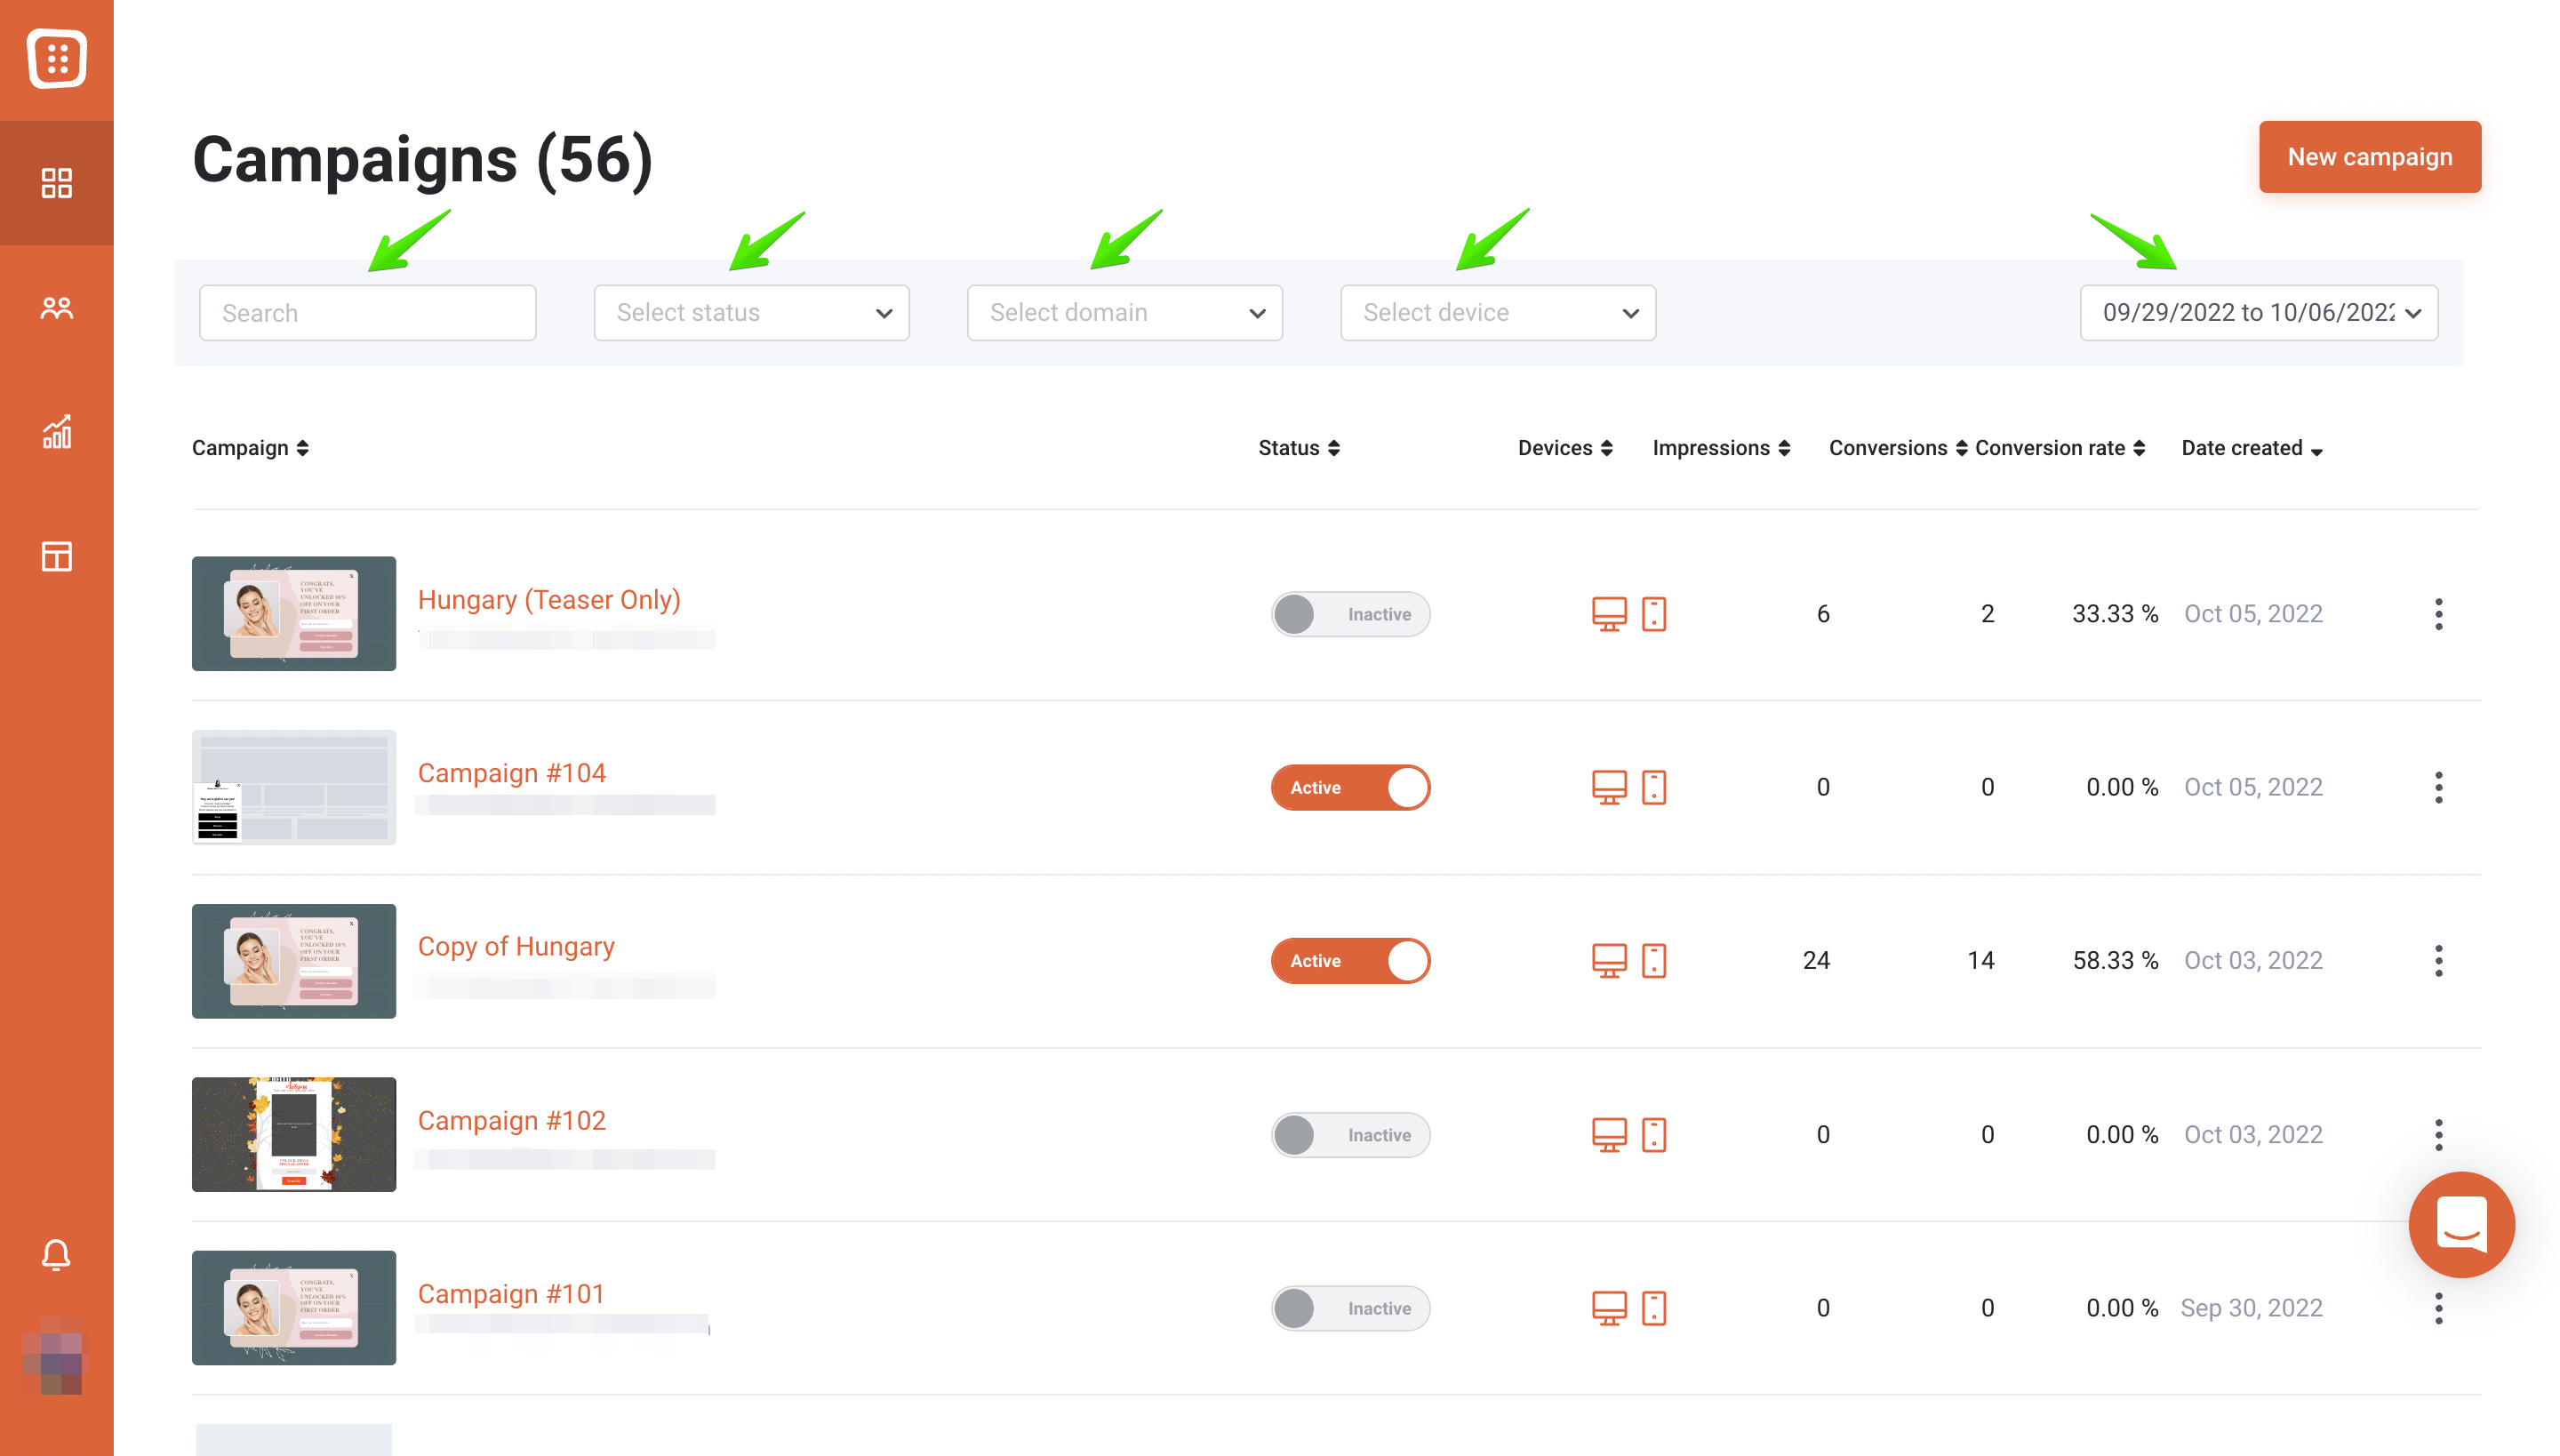Open the Copy of Hungary campaign link

tap(516, 946)
